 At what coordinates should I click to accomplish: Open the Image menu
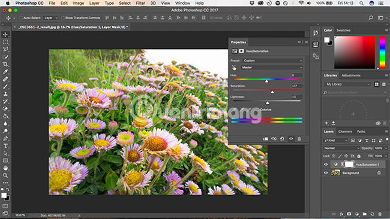coord(78,3)
